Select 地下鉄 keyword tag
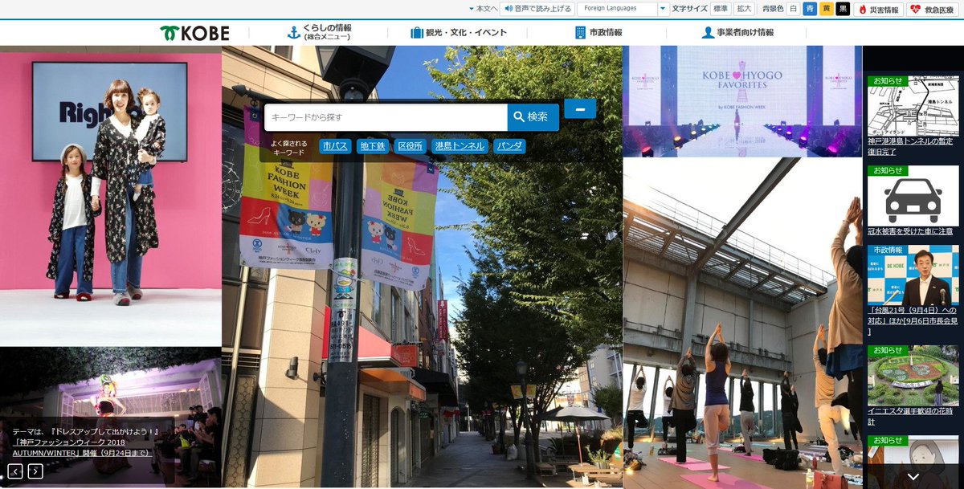Image resolution: width=964 pixels, height=489 pixels. (373, 146)
